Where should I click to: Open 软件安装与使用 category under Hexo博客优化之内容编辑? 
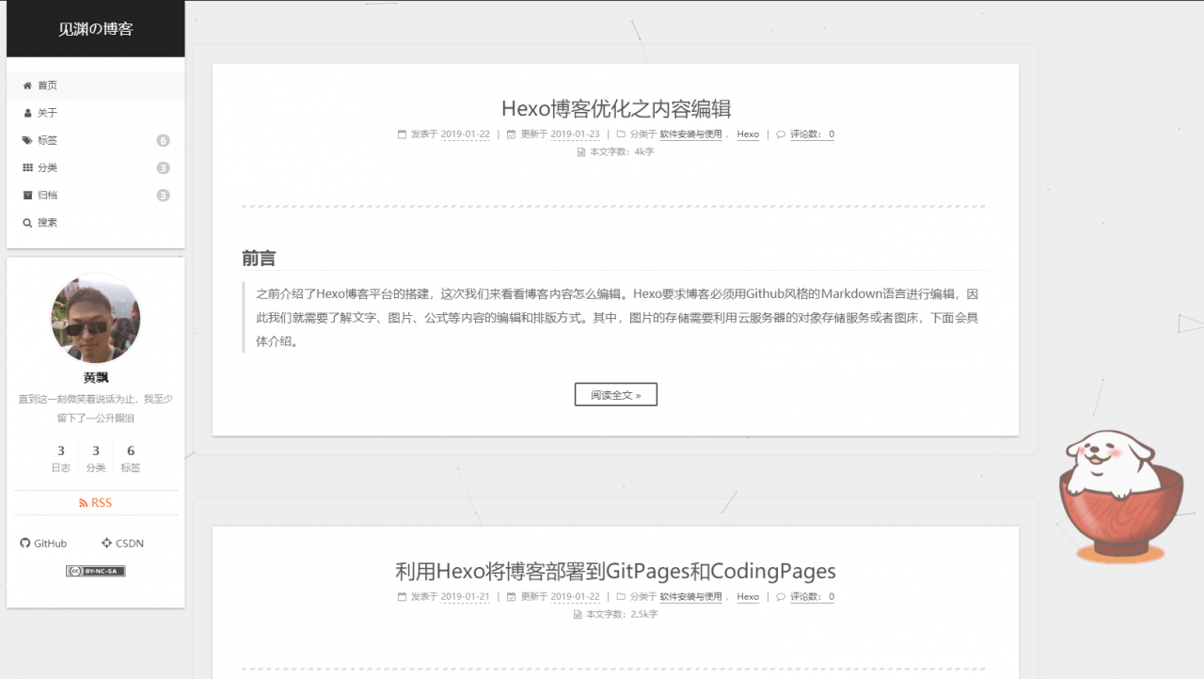tap(690, 134)
